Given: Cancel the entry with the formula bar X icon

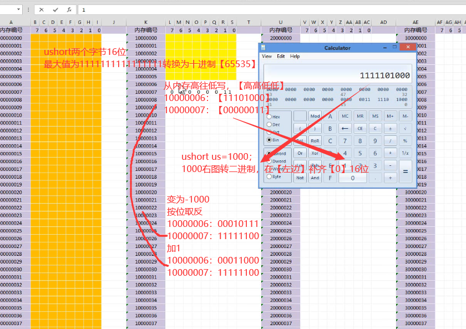Looking at the screenshot, I should [41, 10].
